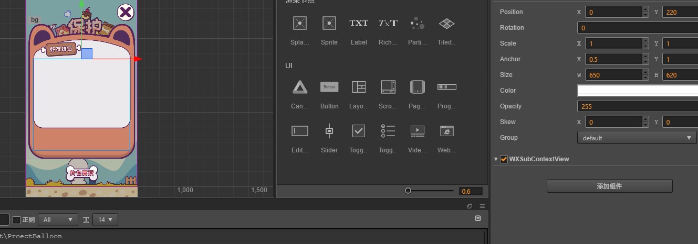This screenshot has height=244, width=698.
Task: Select the ScrollView UI node icon
Action: tap(388, 87)
